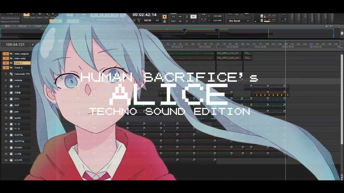This screenshot has height=193, width=344.
Task: Click the instrument icon on track 18 シンバル
Action: [x=11, y=154]
